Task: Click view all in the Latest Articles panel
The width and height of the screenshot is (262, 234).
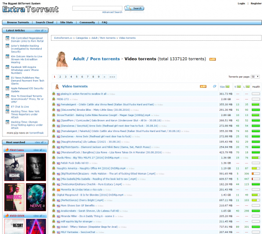Action: (40, 31)
